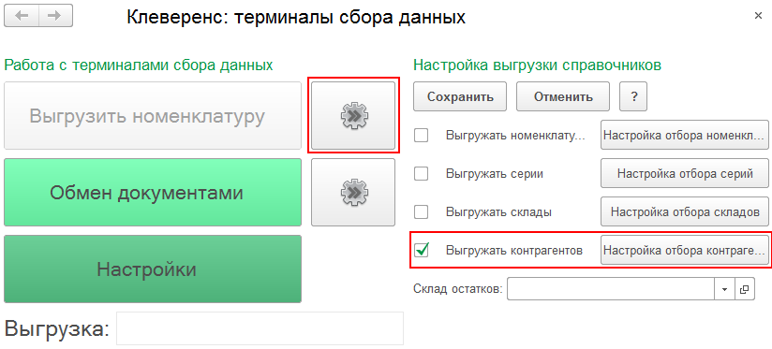Enable the Выгружать номенклатуру checkbox
772x349 pixels.
coord(421,135)
